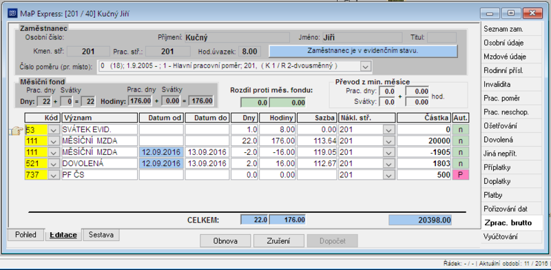The height and width of the screenshot is (270, 551).
Task: Open Vyúčtování side menu item
Action: pyautogui.click(x=511, y=237)
